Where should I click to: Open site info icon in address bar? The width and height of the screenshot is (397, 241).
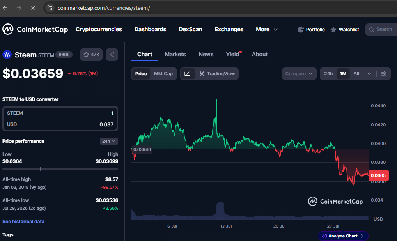tap(50, 8)
